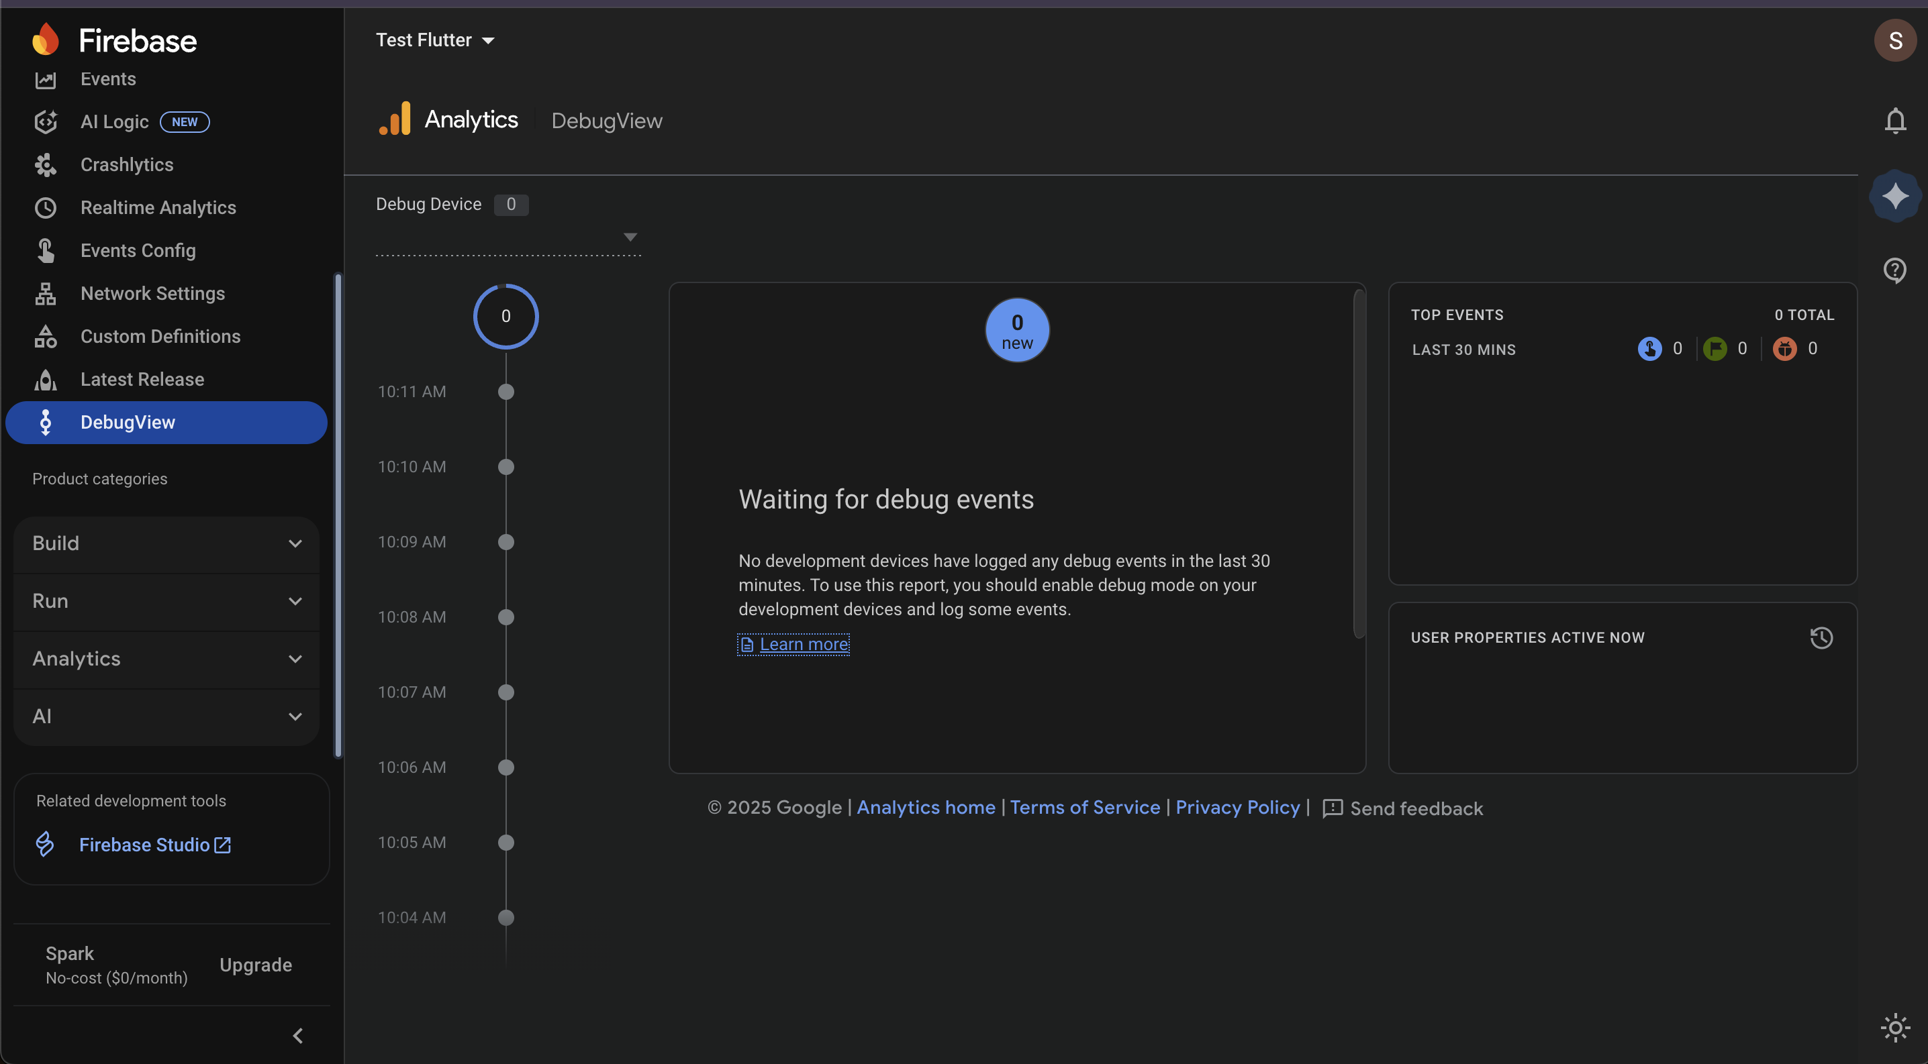Open the help question mark icon
Image resolution: width=1928 pixels, height=1064 pixels.
coord(1894,270)
